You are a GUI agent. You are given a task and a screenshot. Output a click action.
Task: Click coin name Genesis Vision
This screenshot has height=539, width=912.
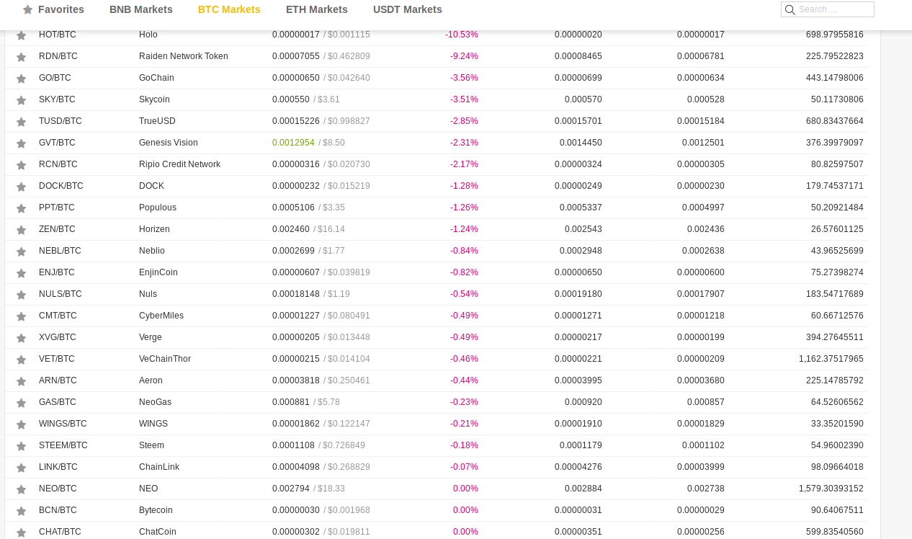(169, 143)
